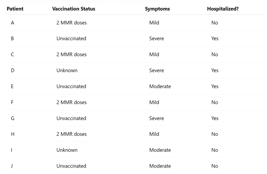The width and height of the screenshot is (267, 174).
Task: Click the Vaccination Status column header
Action: (x=74, y=9)
